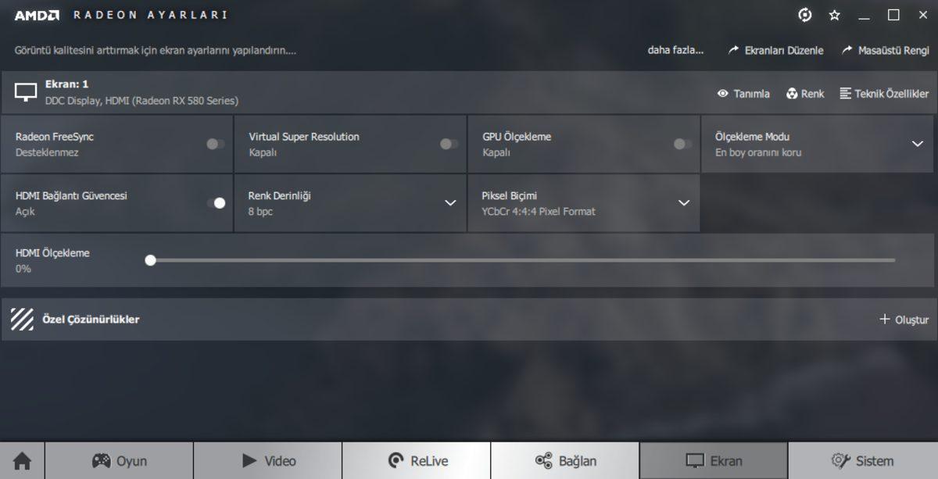Click the star favorites icon
This screenshot has width=938, height=479.
834,14
